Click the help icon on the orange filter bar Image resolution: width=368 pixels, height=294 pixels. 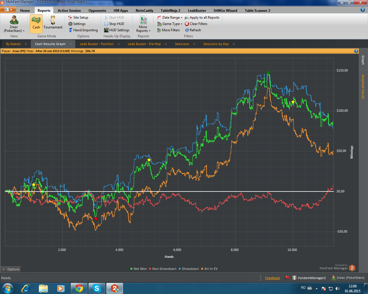(x=356, y=51)
